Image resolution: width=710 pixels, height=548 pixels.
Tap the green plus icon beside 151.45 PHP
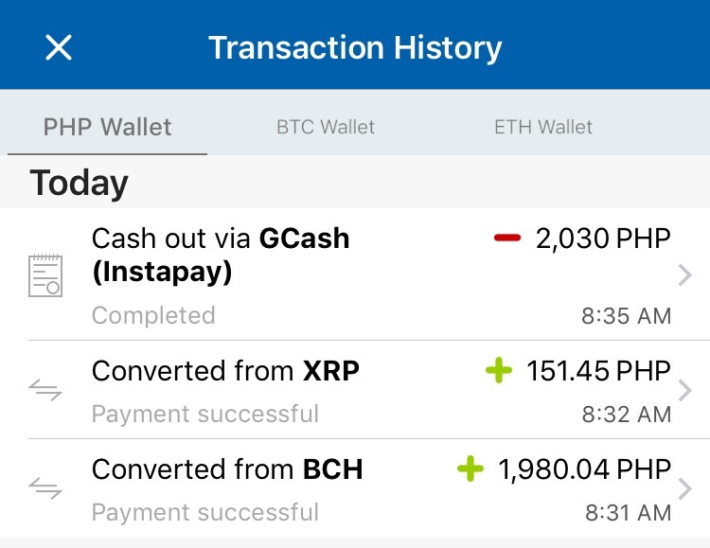(499, 370)
